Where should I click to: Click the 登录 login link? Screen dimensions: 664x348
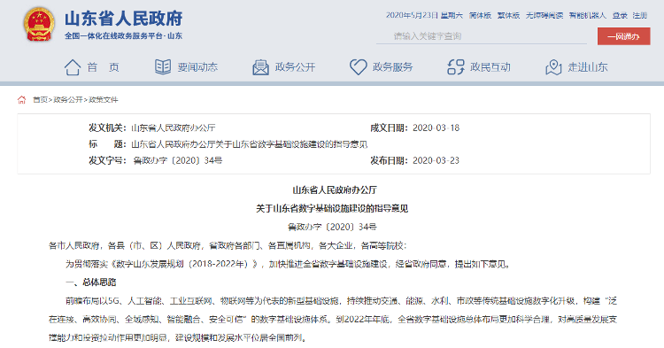click(620, 15)
